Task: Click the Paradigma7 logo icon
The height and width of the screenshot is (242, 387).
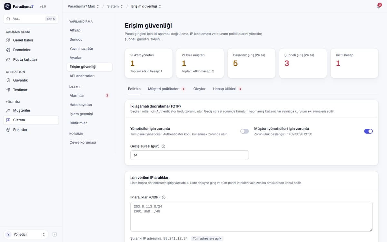Action: pos(7,6)
